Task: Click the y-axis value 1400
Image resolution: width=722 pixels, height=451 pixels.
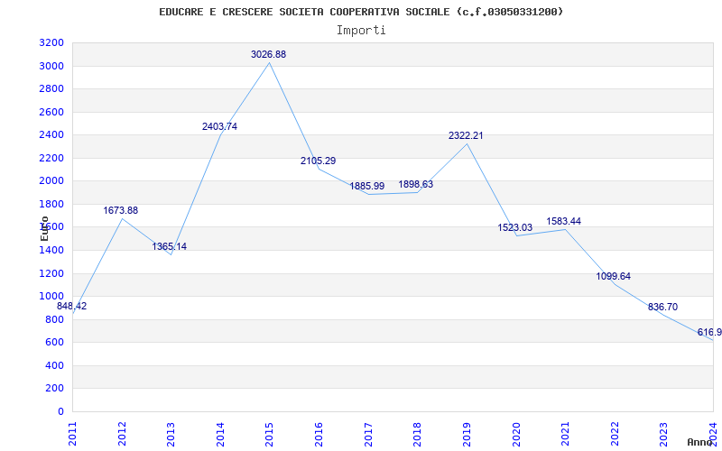Action: 51,251
